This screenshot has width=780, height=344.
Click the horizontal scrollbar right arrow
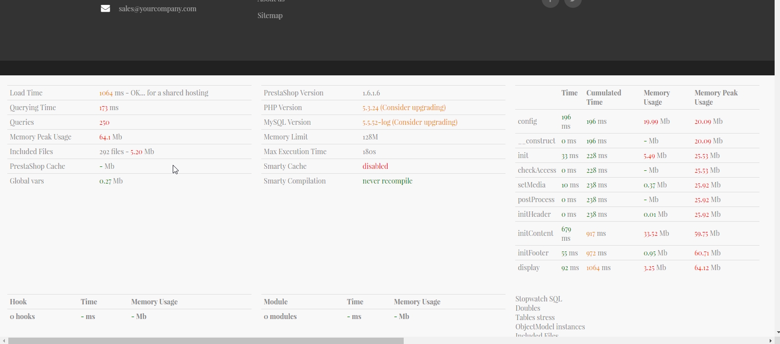pos(770,341)
